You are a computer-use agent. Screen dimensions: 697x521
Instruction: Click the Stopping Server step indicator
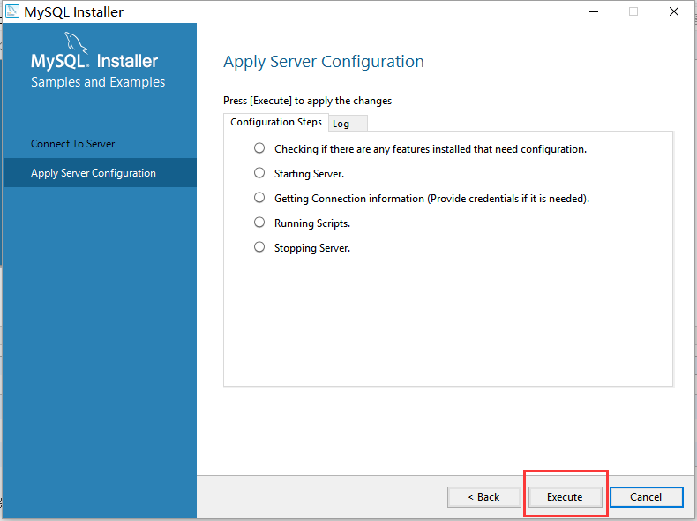(259, 247)
